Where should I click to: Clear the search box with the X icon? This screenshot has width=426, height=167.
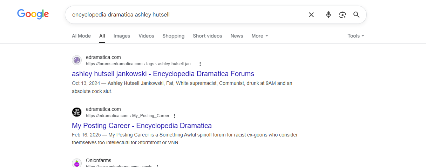(311, 15)
